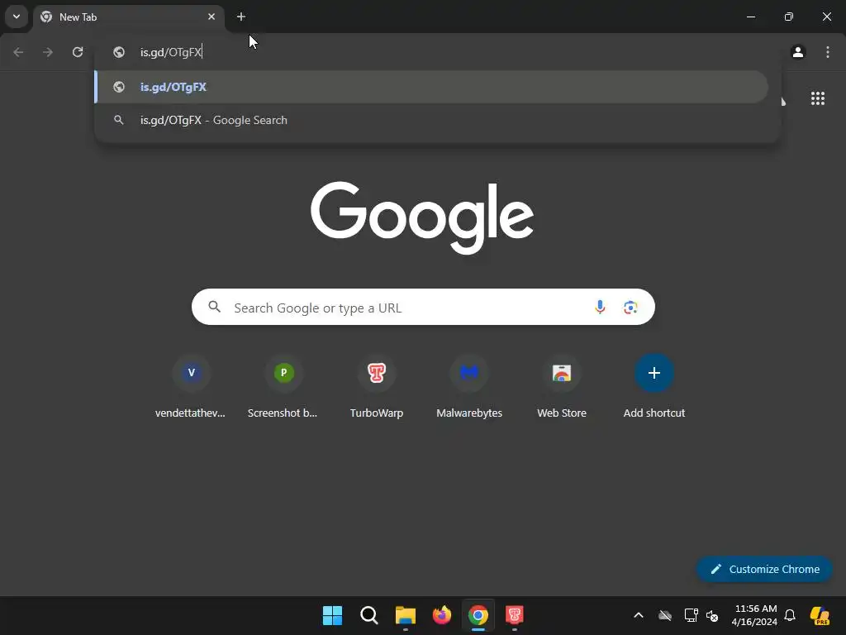The image size is (846, 635).
Task: Open the Chrome profile icon
Action: click(798, 52)
